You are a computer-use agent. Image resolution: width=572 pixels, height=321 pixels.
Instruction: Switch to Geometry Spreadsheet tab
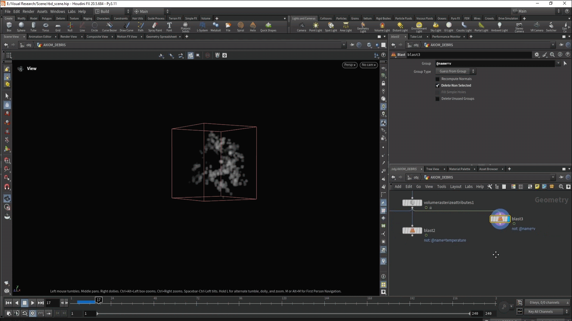pyautogui.click(x=161, y=37)
